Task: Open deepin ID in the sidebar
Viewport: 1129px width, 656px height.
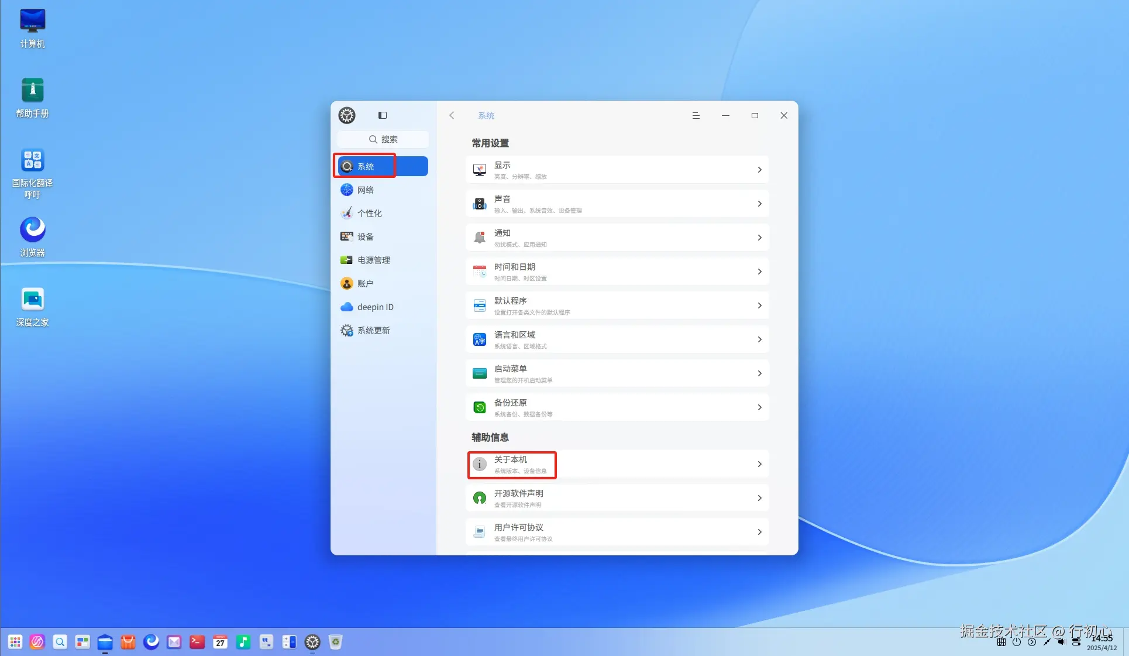Action: 383,307
